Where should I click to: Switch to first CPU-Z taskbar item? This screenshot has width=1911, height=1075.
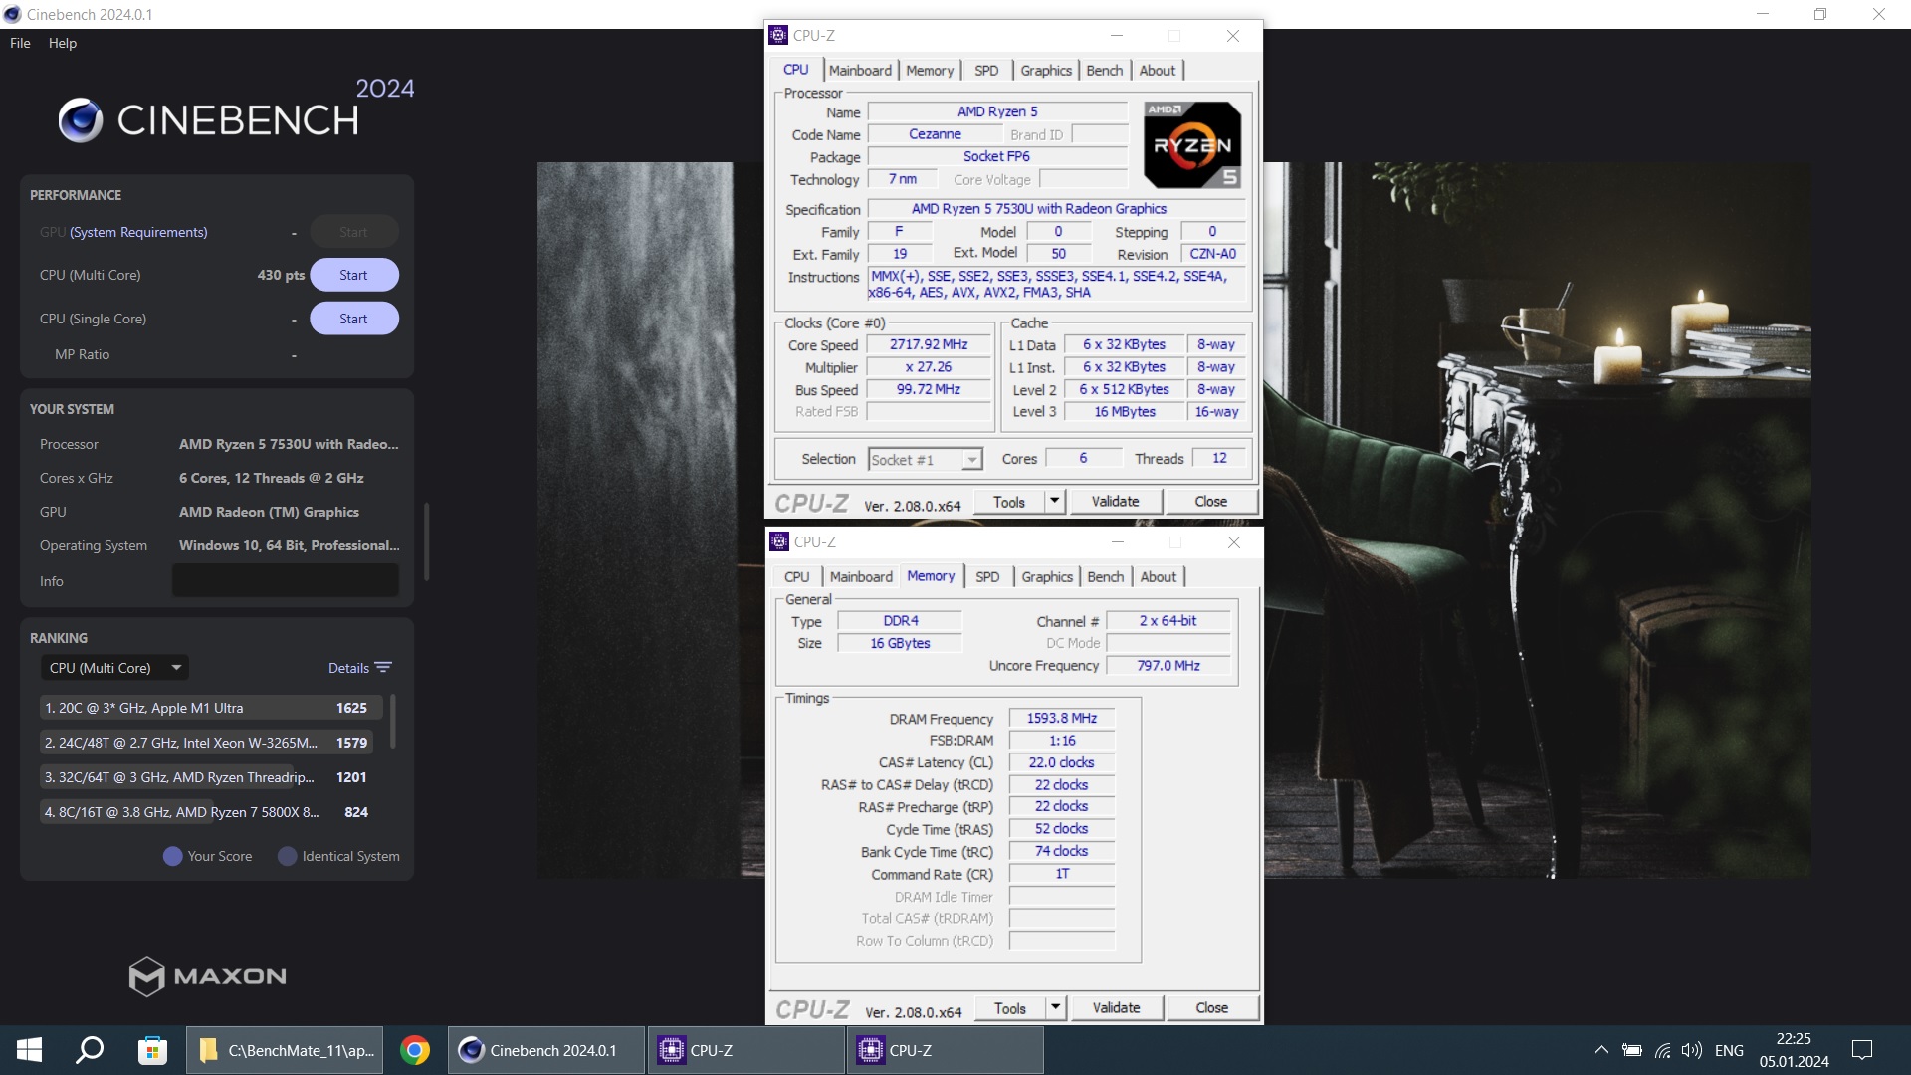coord(746,1050)
